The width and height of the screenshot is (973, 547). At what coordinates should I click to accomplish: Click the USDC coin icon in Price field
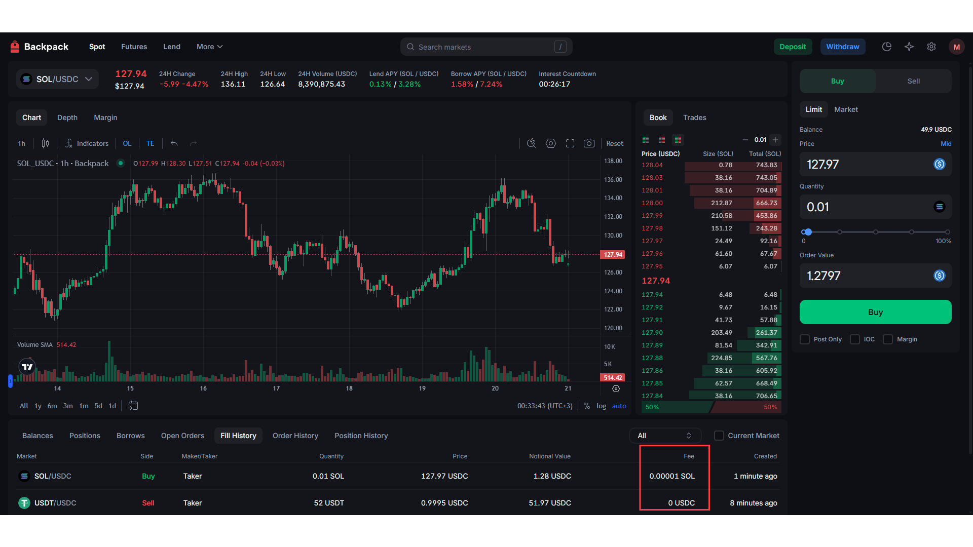(939, 164)
